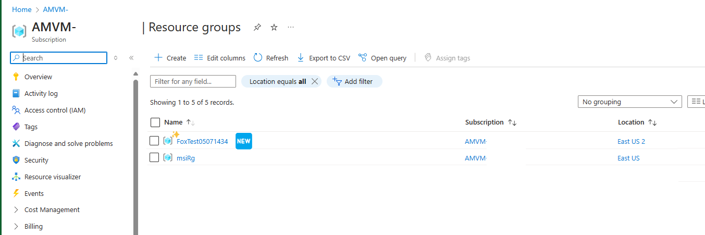Open Access control (IAM)
The height and width of the screenshot is (235, 705).
pyautogui.click(x=55, y=110)
